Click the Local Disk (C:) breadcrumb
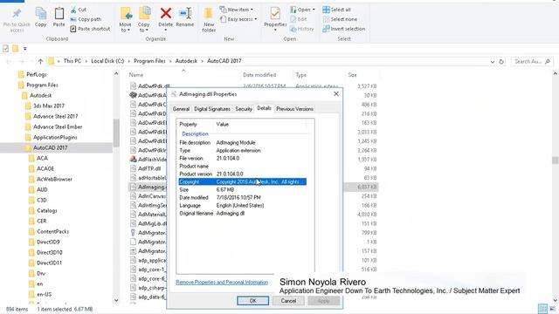Image resolution: width=559 pixels, height=314 pixels. click(x=107, y=61)
